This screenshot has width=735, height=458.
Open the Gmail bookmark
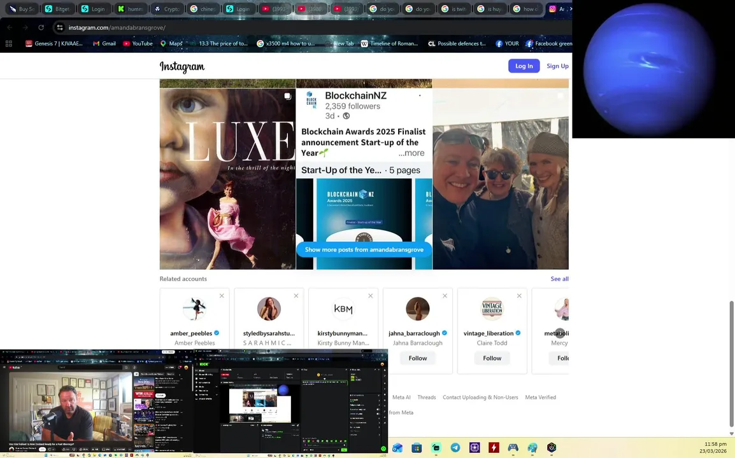[x=104, y=43]
